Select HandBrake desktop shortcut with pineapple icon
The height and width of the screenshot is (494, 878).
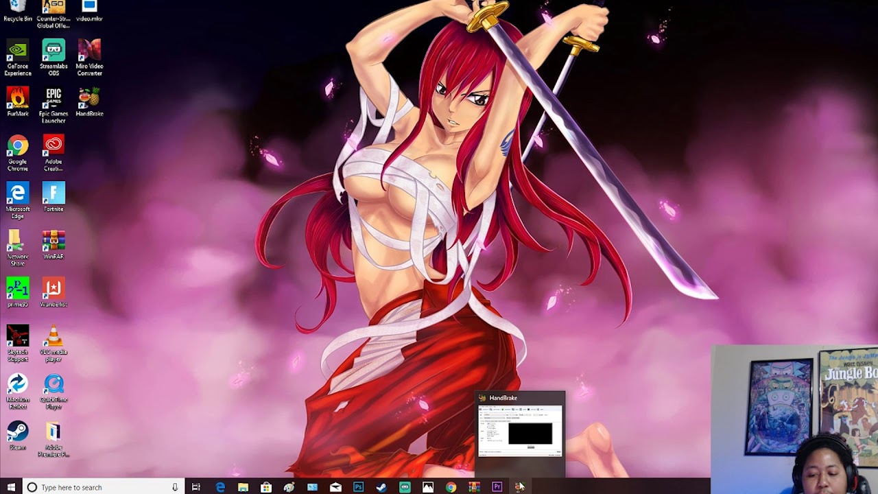[89, 102]
